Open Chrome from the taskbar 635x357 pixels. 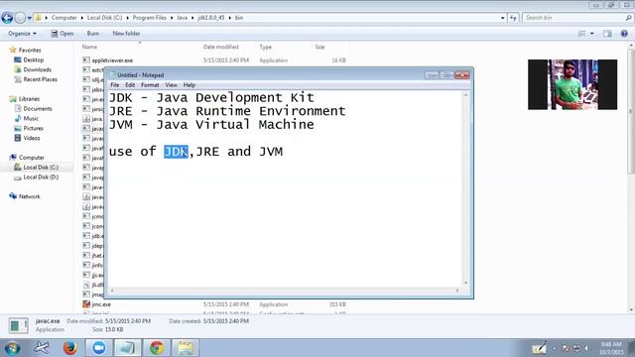[157, 348]
